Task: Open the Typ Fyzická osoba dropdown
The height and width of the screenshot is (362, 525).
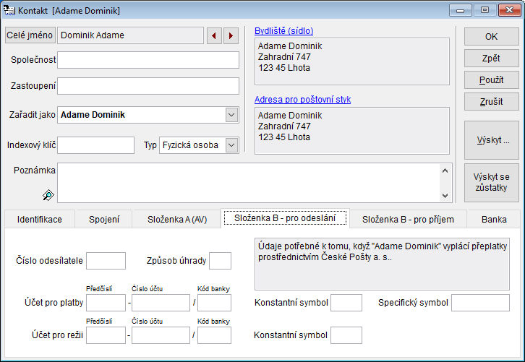Action: 231,145
